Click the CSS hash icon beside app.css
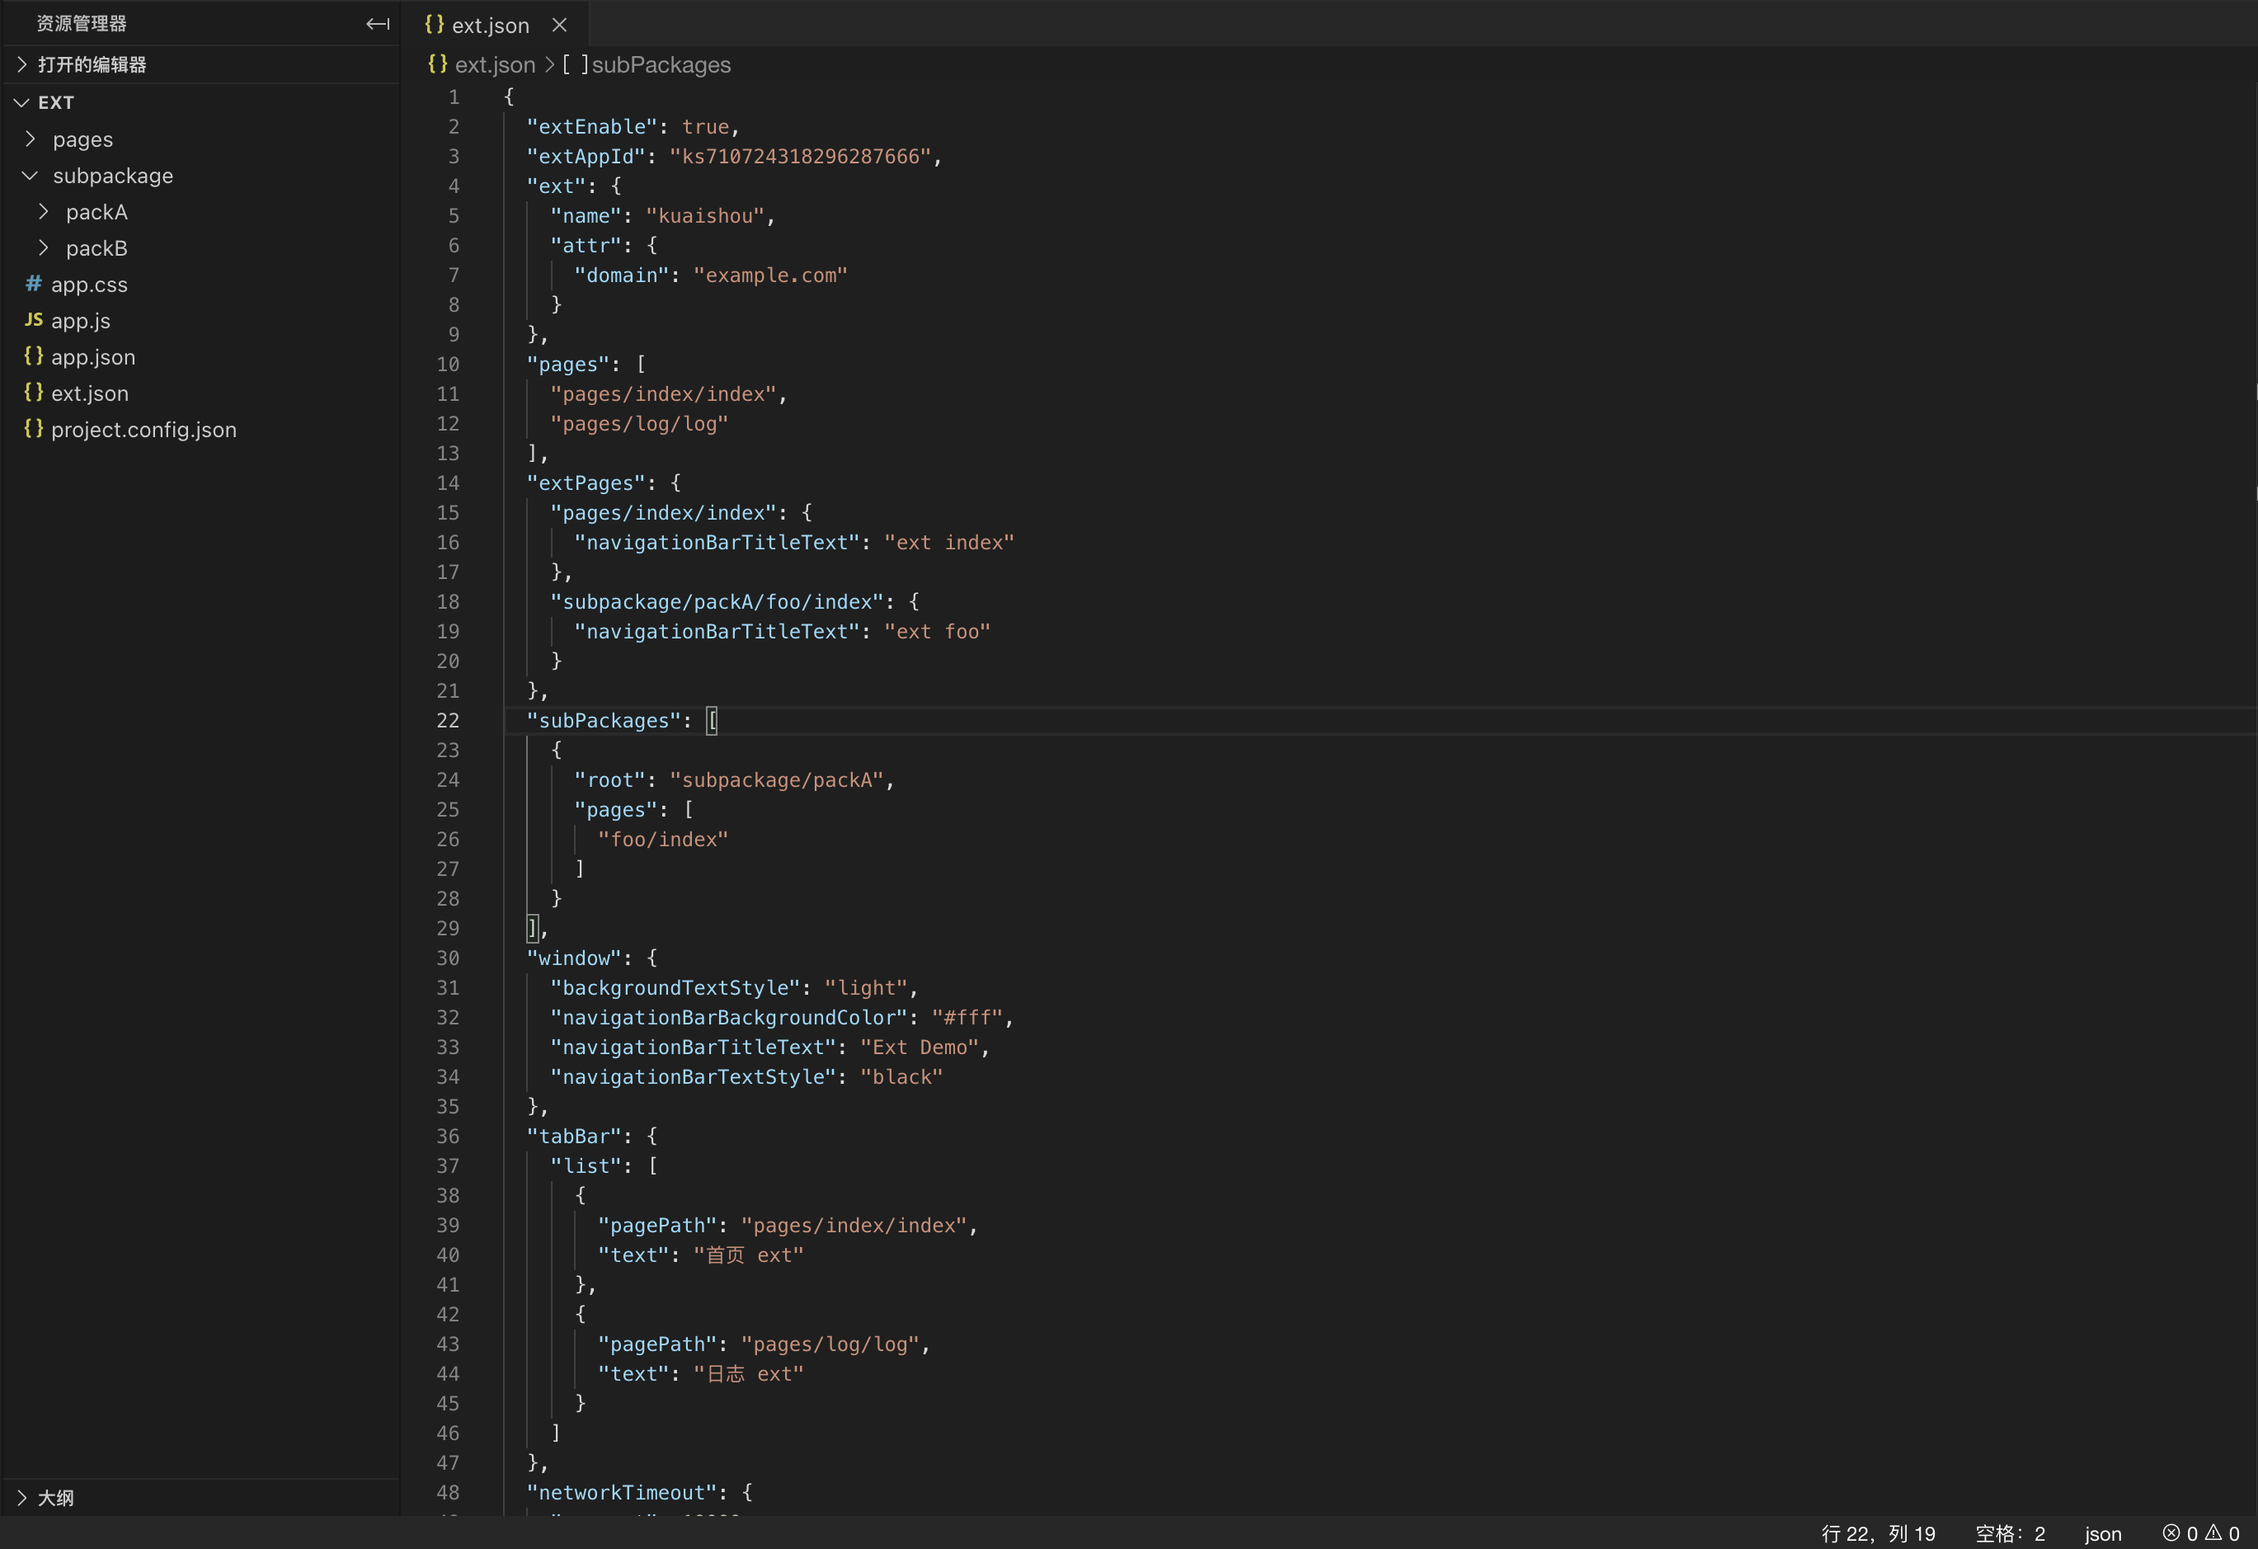 click(33, 283)
